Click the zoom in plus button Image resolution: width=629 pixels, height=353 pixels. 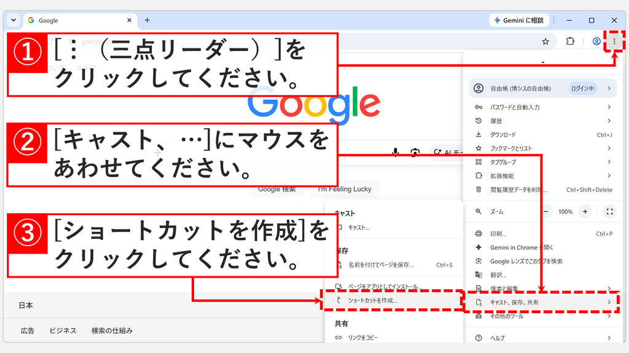tap(585, 211)
